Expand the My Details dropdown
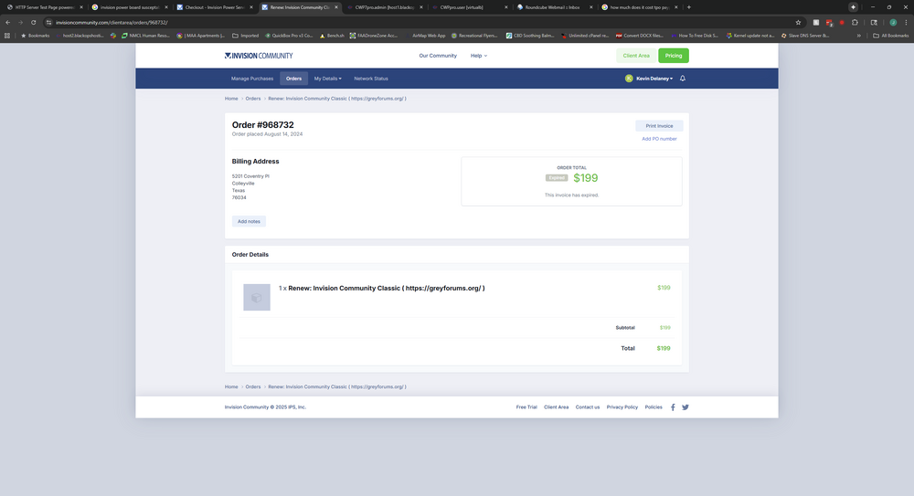 328,79
